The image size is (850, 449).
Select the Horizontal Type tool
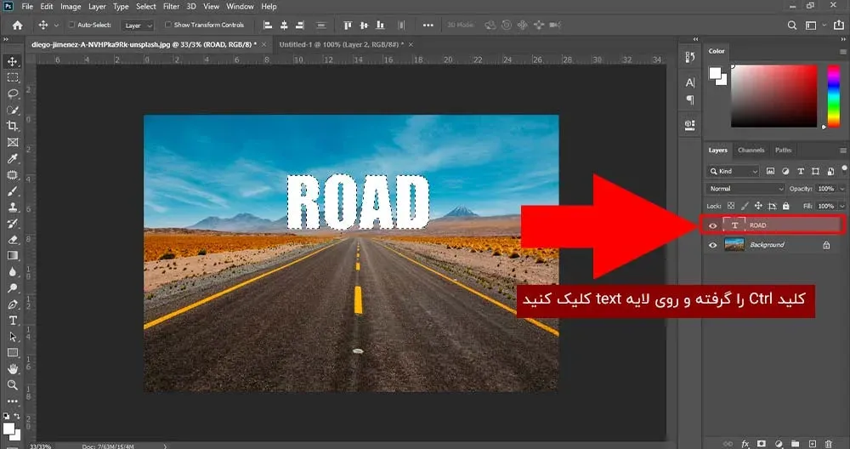13,321
